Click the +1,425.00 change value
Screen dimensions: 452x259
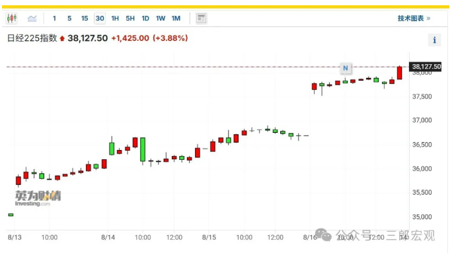(x=130, y=38)
